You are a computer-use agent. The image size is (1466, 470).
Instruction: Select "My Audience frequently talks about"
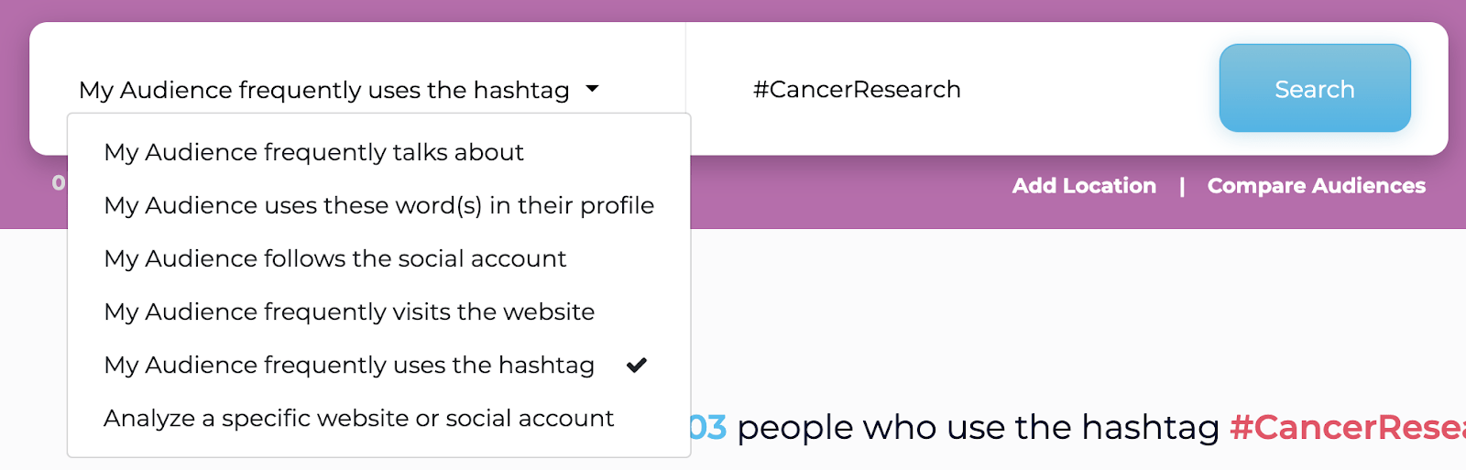pos(313,152)
